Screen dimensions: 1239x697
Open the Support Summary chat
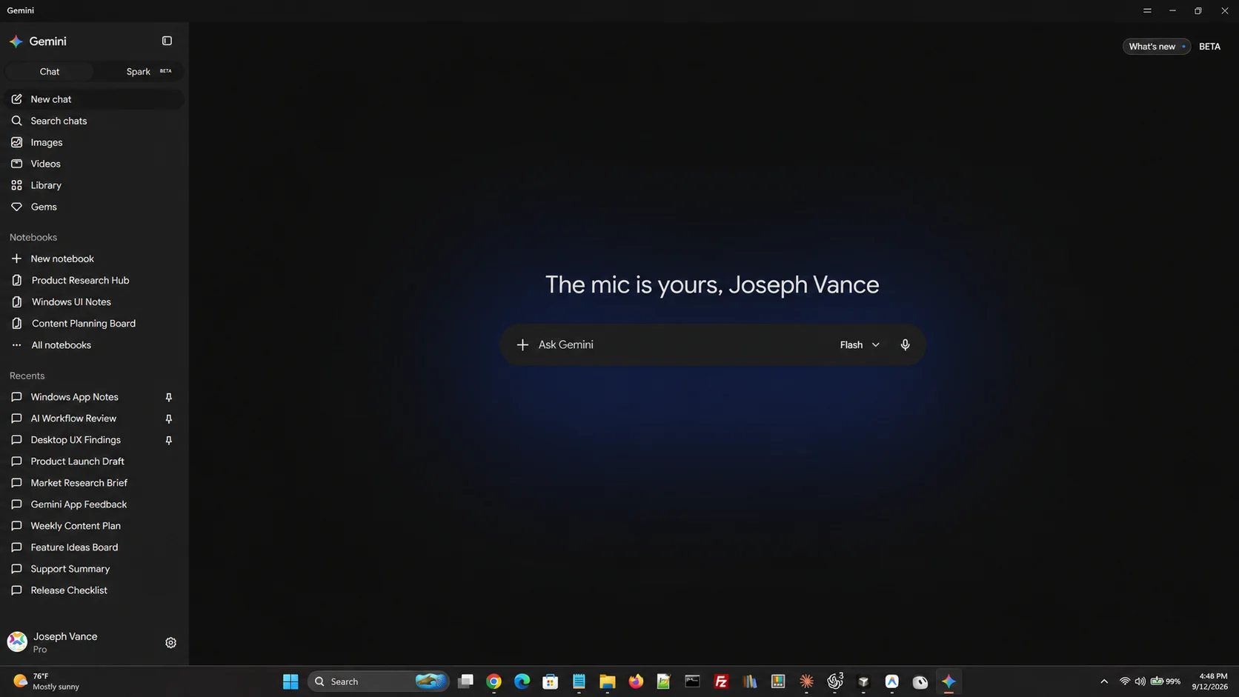93,569
